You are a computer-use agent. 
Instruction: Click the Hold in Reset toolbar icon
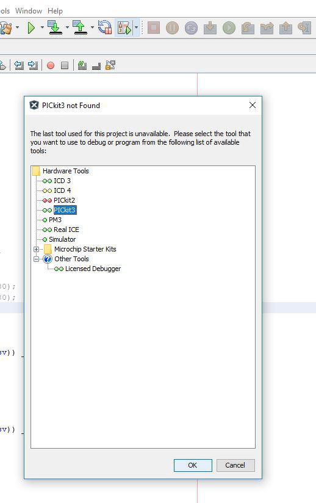[x=105, y=27]
